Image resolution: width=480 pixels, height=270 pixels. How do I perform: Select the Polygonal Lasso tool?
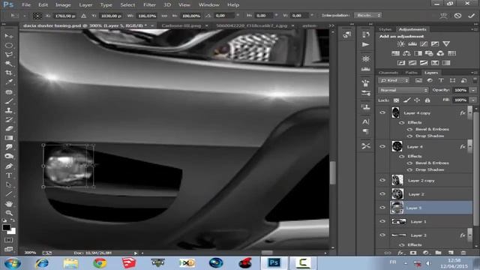coord(8,55)
